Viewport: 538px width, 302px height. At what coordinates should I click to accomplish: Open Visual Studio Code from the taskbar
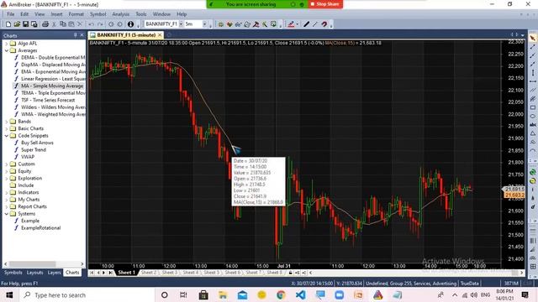[301, 294]
